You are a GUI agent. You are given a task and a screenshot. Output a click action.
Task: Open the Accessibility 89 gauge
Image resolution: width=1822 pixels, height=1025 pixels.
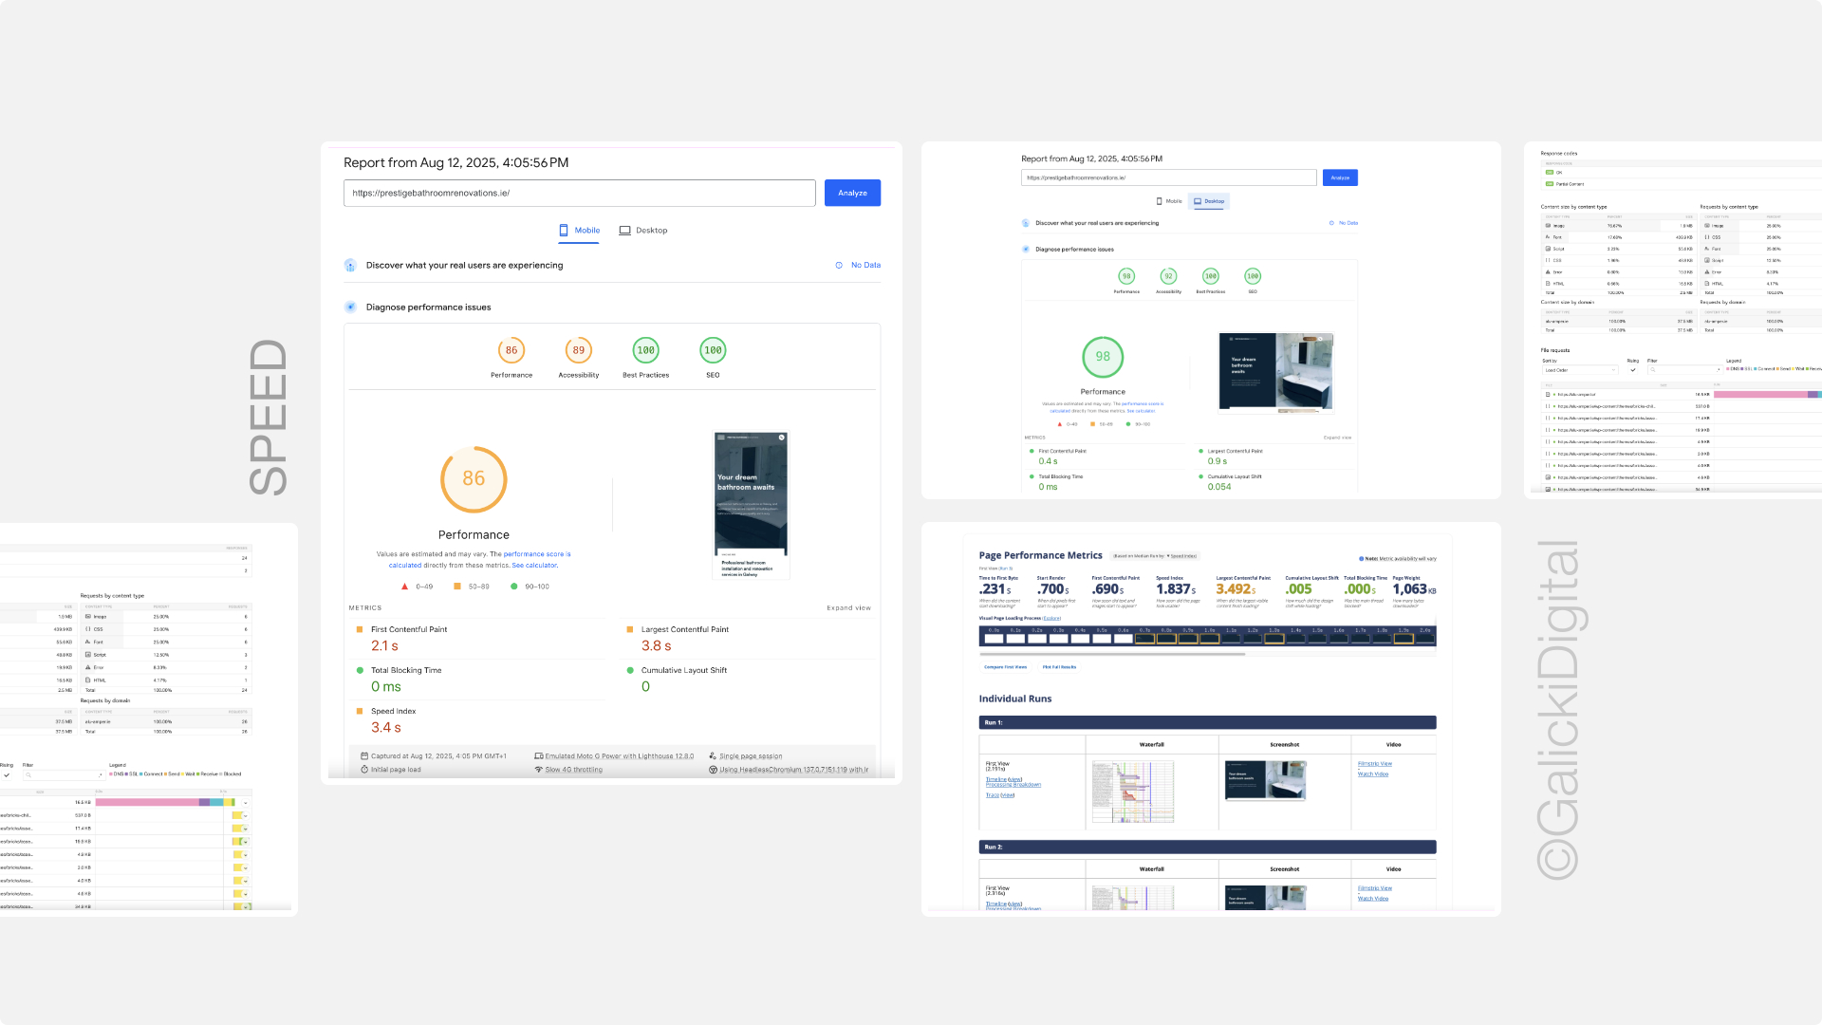579,350
